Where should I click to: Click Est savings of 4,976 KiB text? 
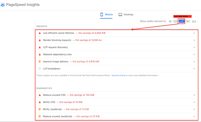[86, 62]
